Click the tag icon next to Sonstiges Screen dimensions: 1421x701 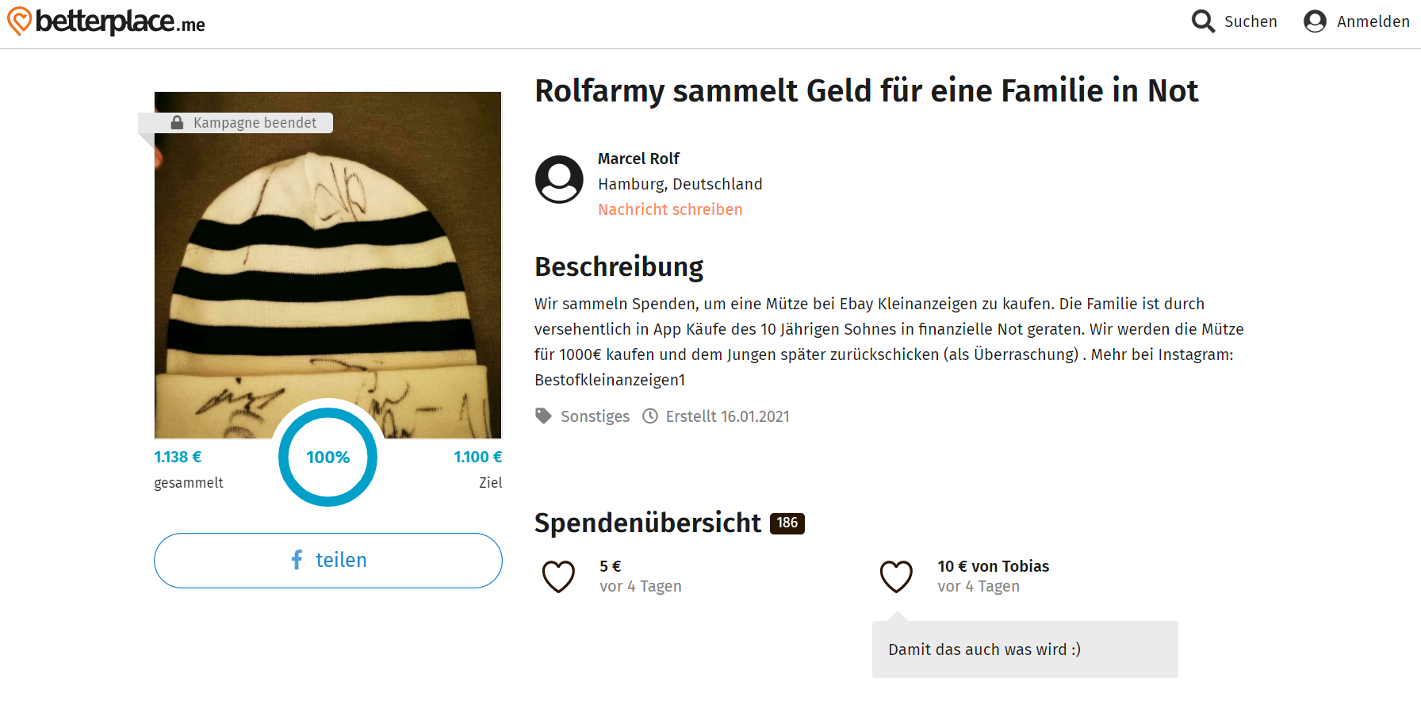coord(543,416)
